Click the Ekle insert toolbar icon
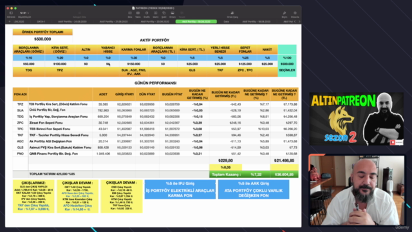 [130, 13]
